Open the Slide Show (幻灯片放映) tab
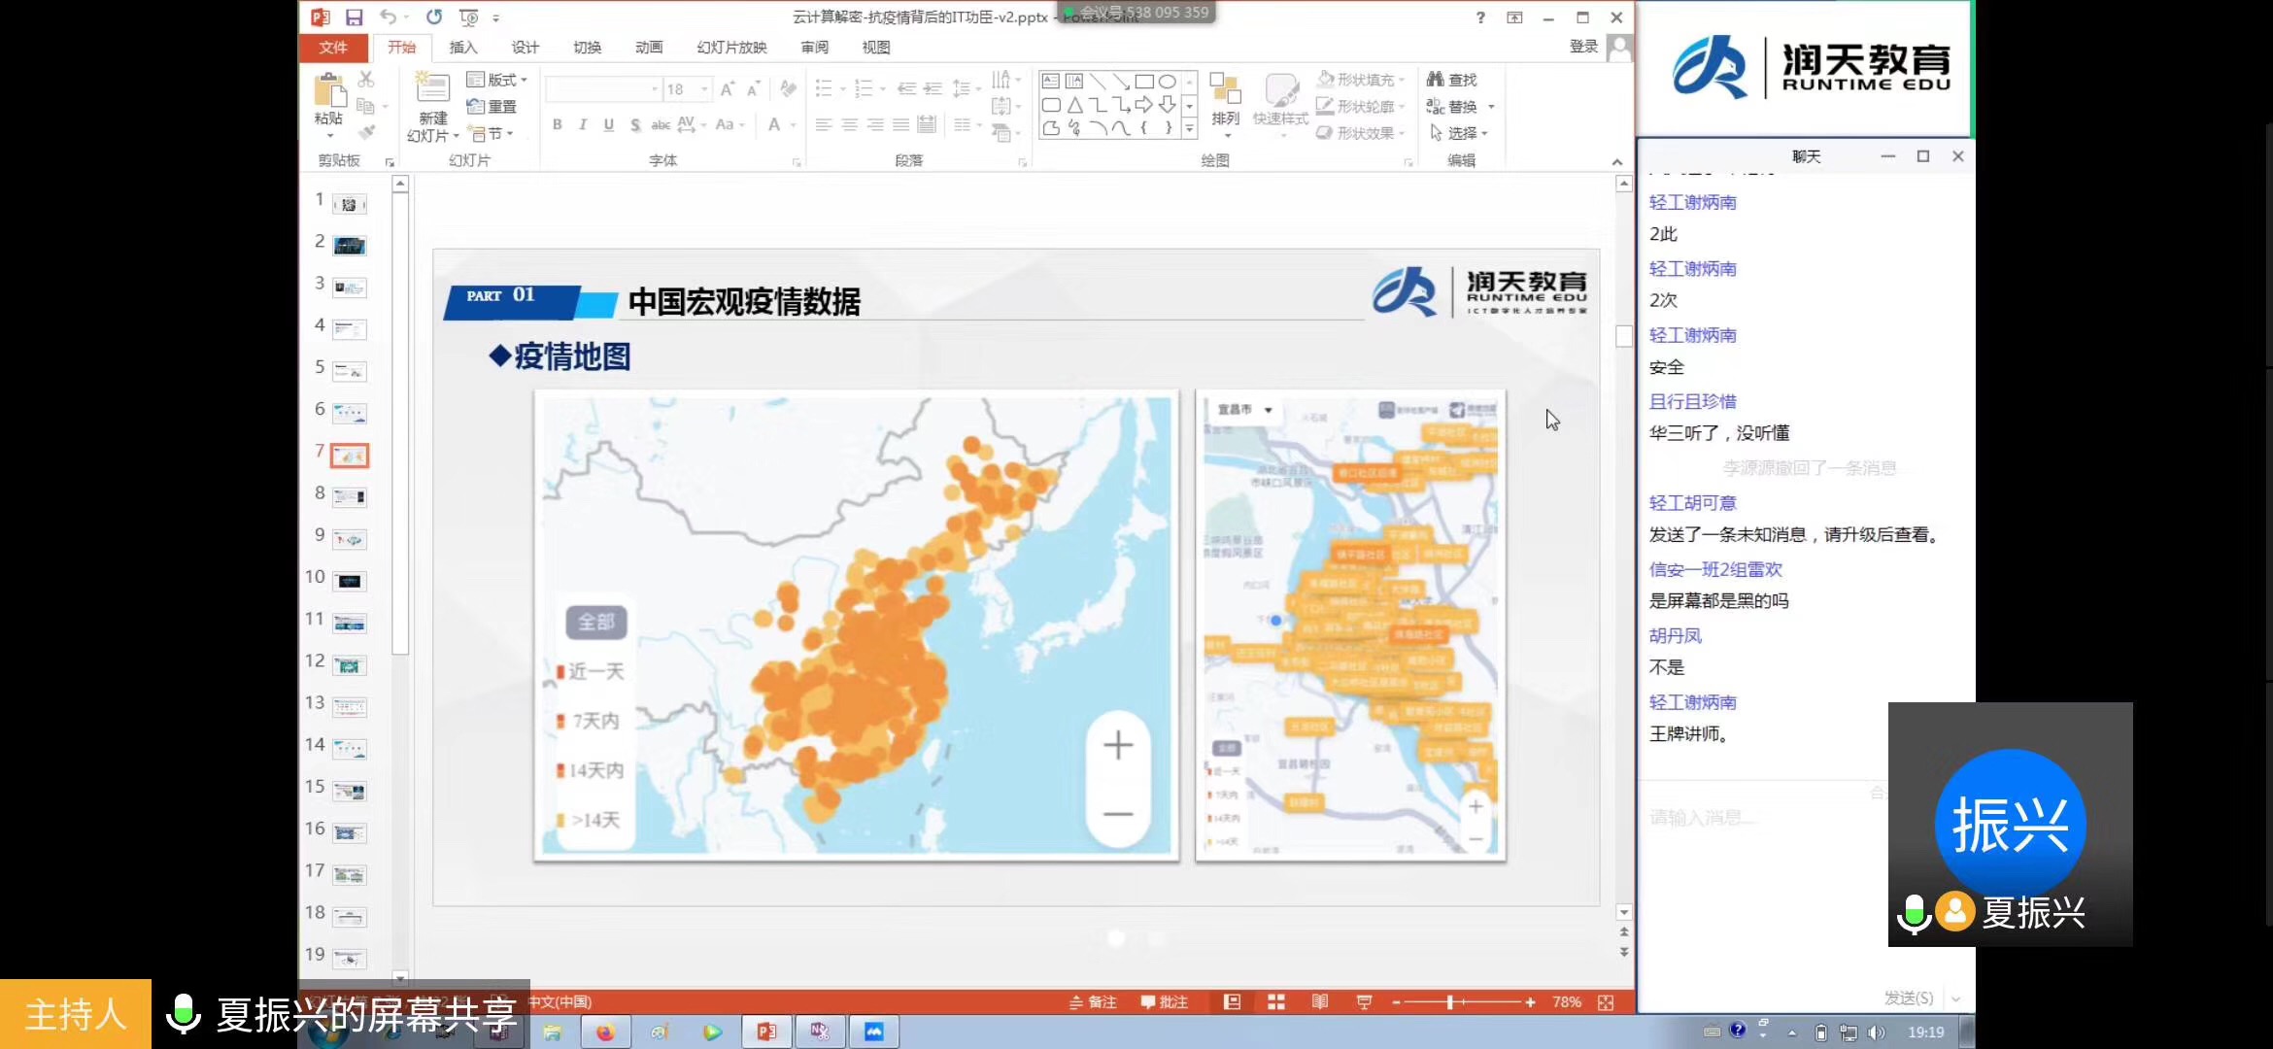Image resolution: width=2273 pixels, height=1049 pixels. [x=731, y=48]
